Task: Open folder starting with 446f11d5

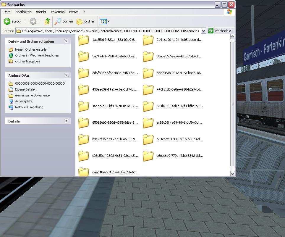Action: 148,90
